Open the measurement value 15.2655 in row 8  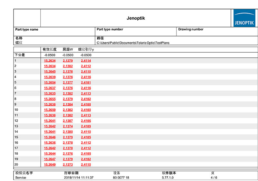coord(50,99)
